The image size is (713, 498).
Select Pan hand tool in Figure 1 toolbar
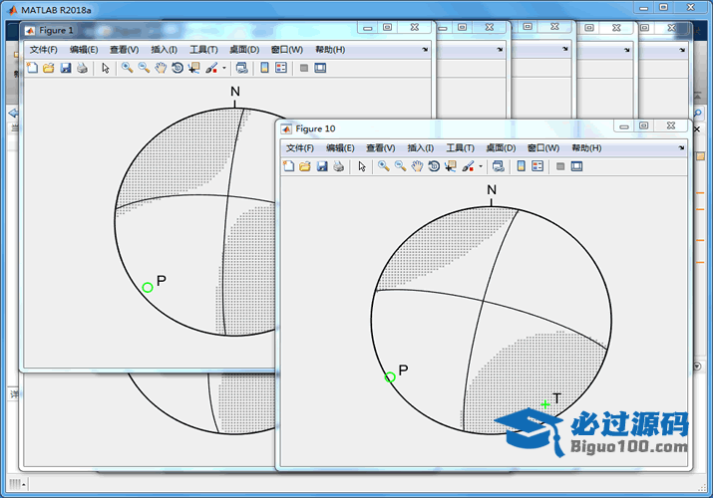pyautogui.click(x=161, y=68)
